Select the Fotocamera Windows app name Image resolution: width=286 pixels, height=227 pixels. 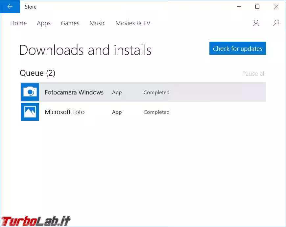(x=74, y=93)
